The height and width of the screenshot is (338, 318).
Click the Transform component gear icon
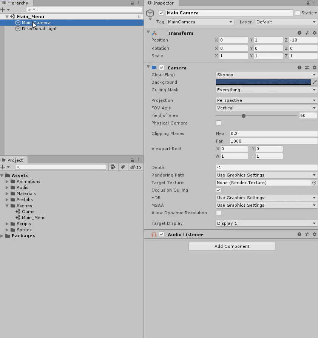(315, 33)
